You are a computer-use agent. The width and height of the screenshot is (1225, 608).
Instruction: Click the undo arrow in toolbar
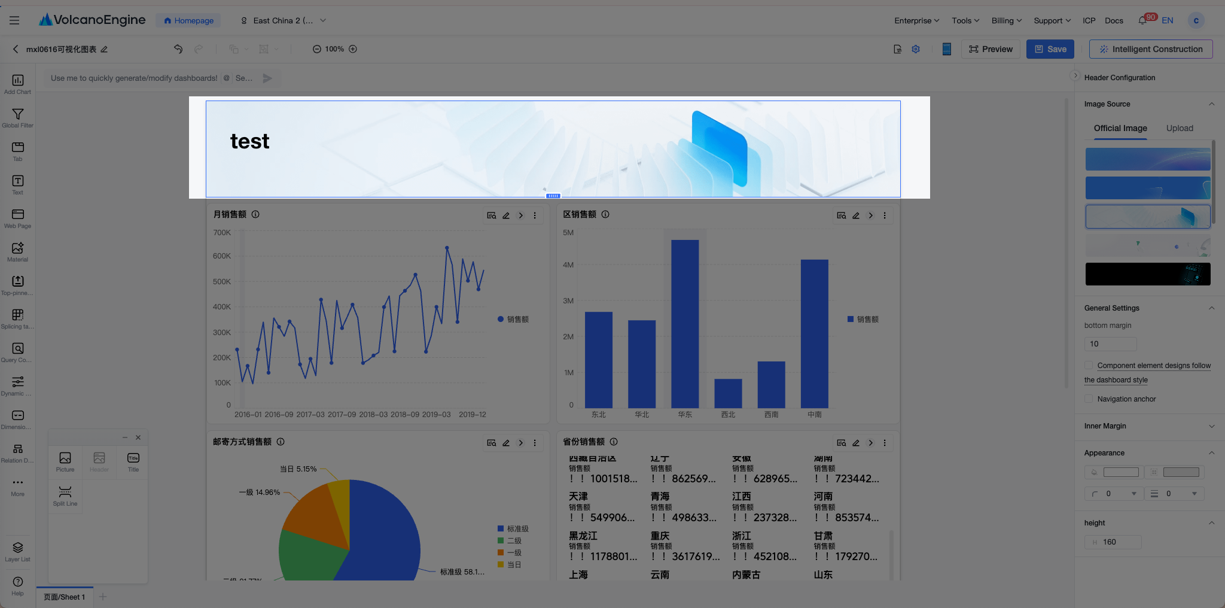tap(178, 49)
